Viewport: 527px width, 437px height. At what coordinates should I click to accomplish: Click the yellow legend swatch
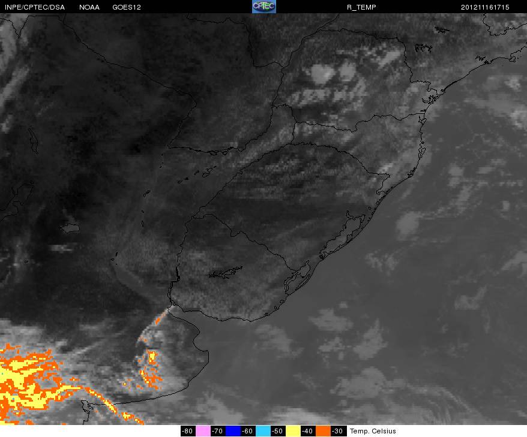pyautogui.click(x=293, y=431)
